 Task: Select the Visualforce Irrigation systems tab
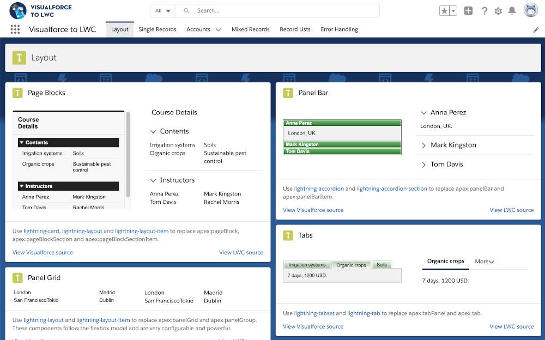(x=307, y=265)
